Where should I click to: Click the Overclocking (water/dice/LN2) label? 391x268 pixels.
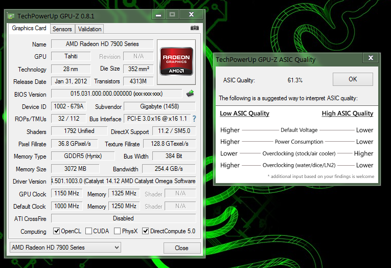click(x=299, y=165)
